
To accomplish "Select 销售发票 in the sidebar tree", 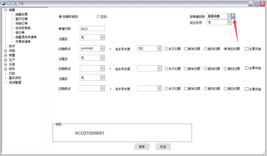I will tap(22, 14).
